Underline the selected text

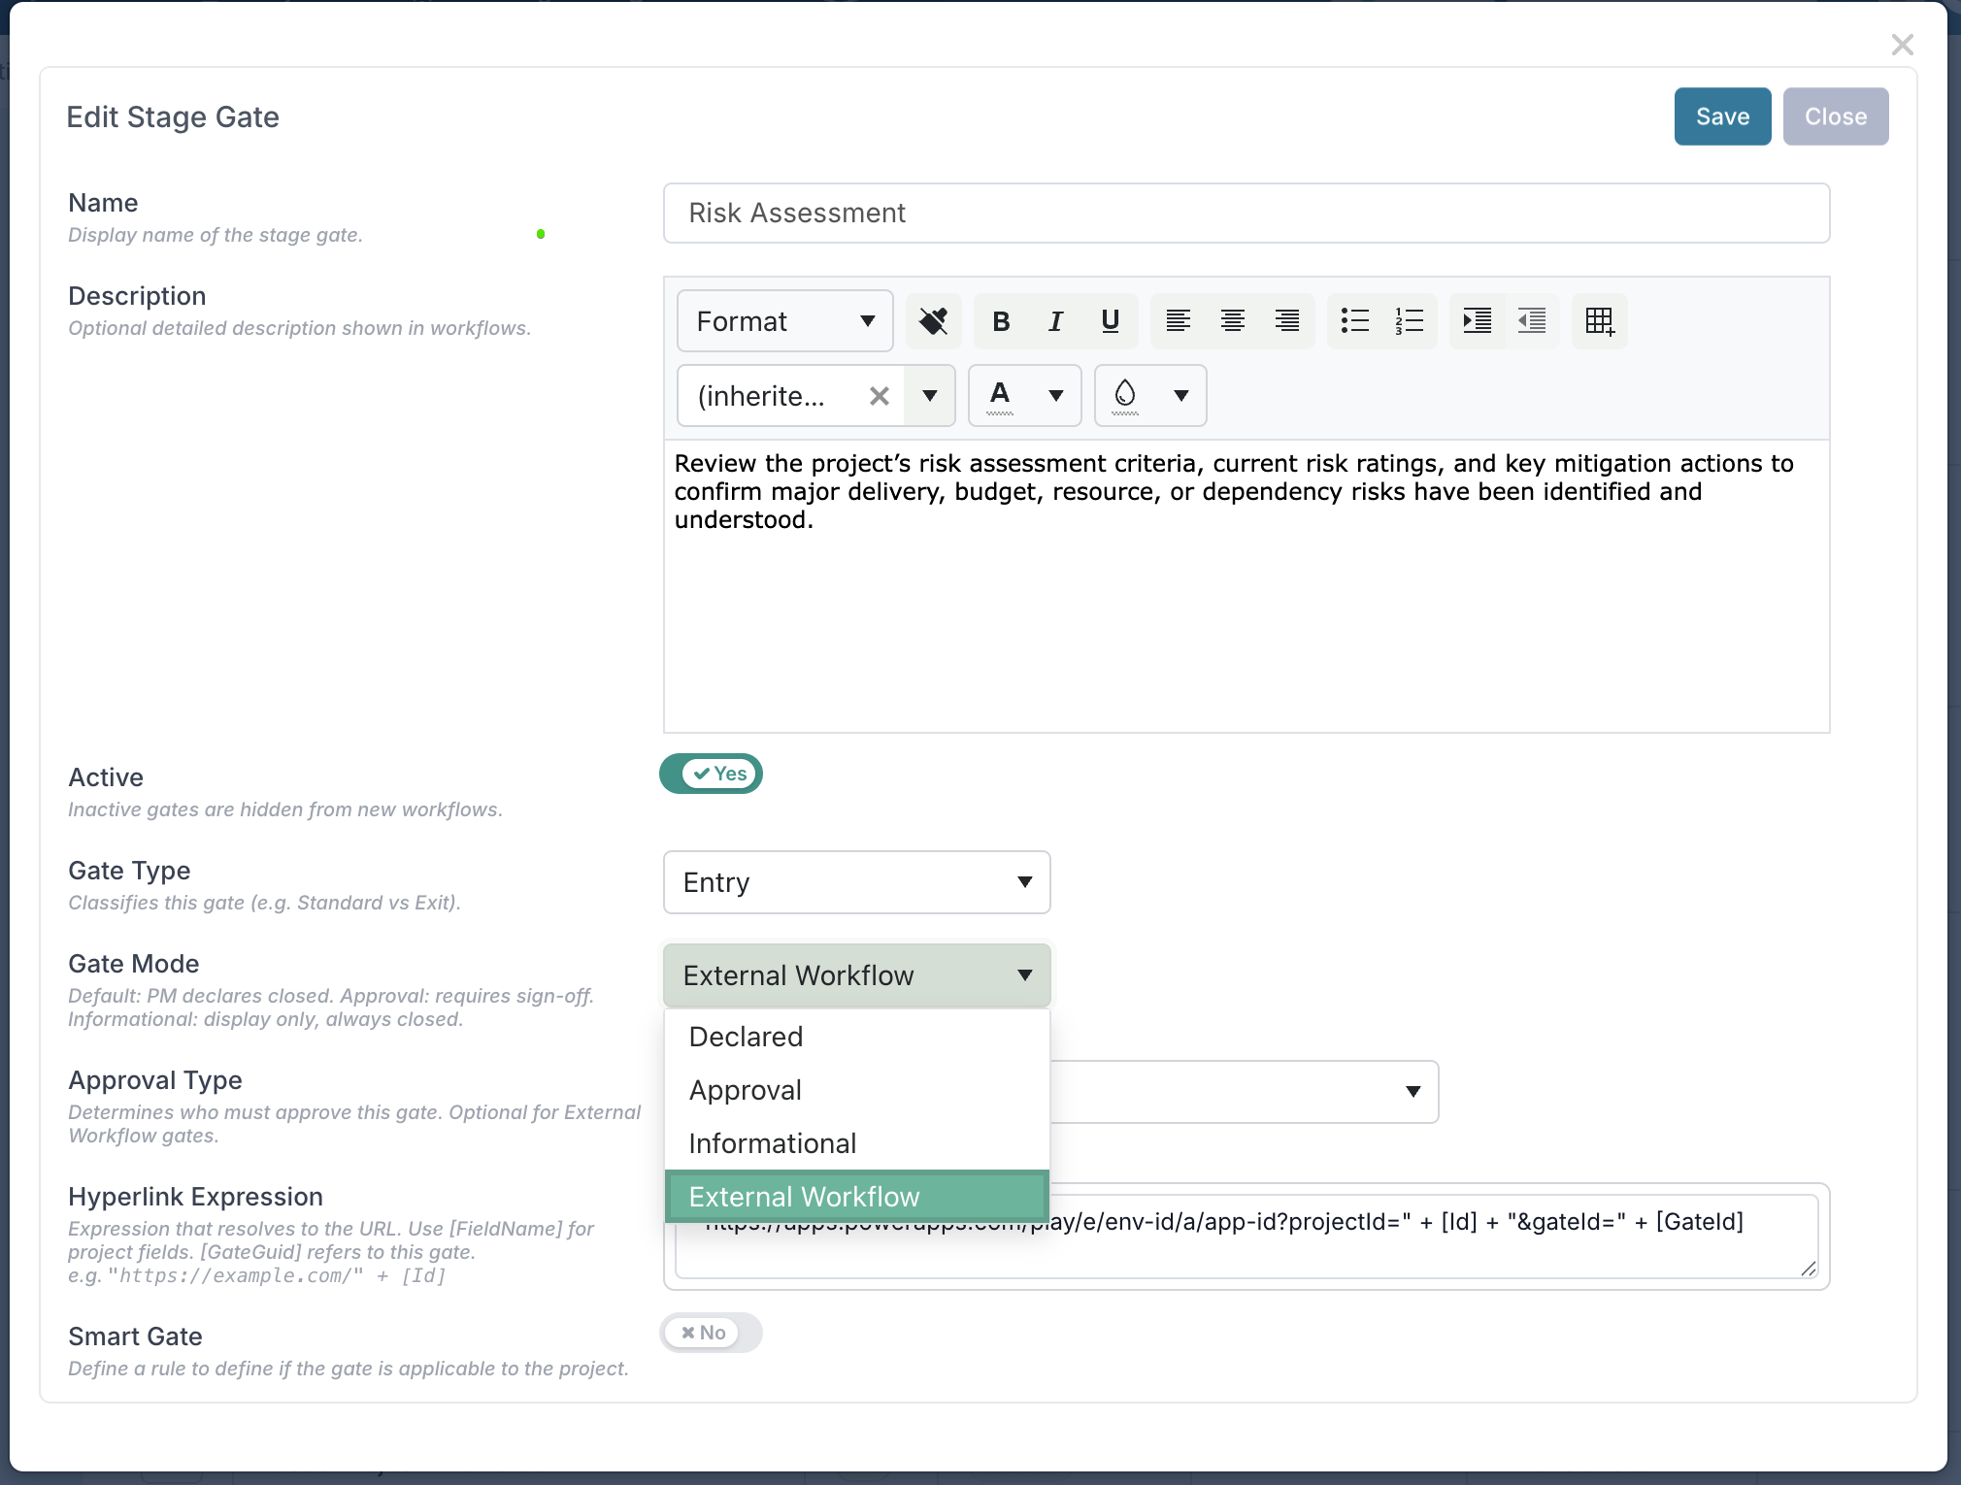pos(1111,321)
